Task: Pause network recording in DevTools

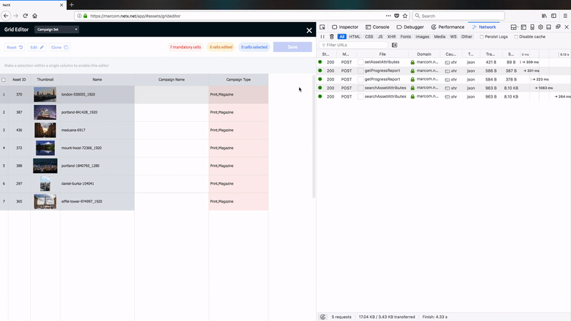Action: point(323,36)
